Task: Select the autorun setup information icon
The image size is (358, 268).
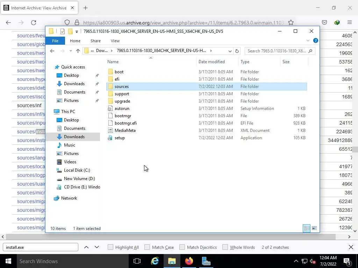Action: tap(110, 109)
